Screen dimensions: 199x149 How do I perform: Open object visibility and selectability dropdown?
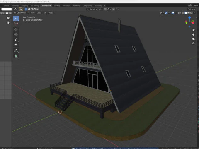pyautogui.click(x=162, y=13)
